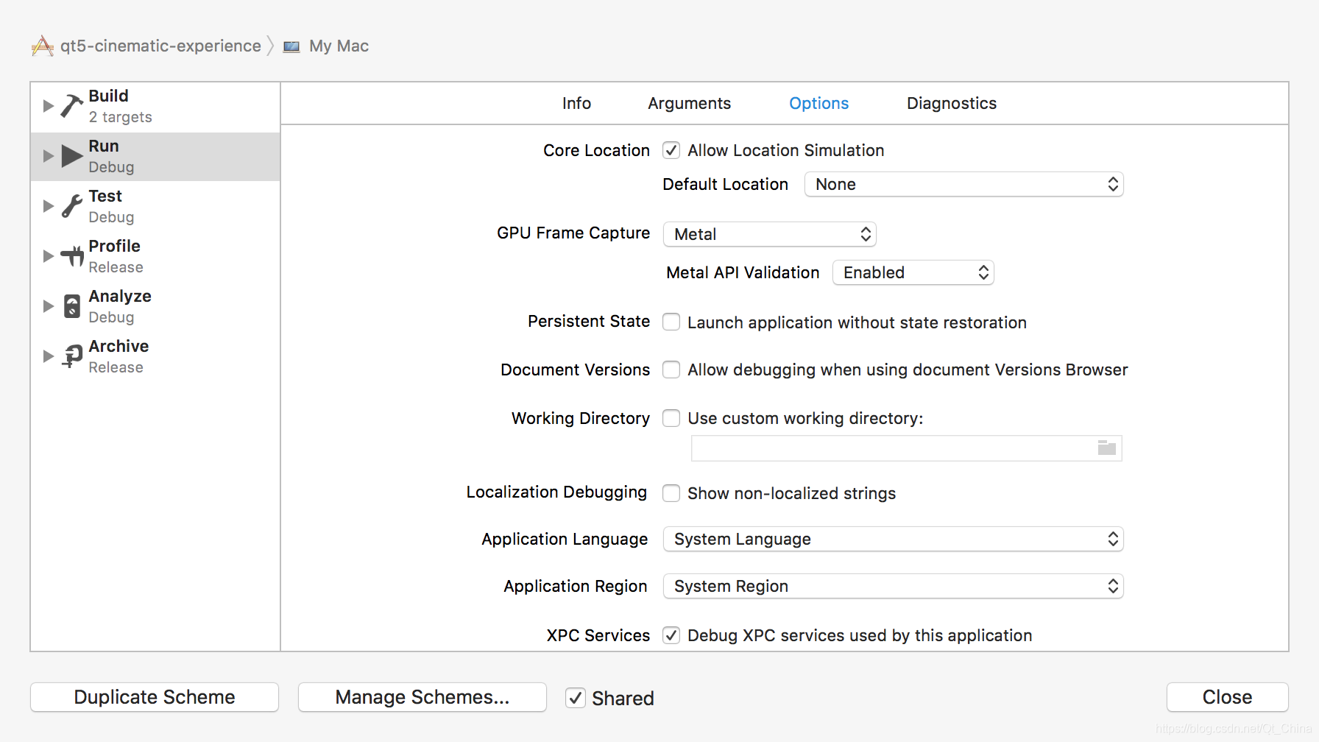This screenshot has width=1319, height=742.
Task: Select the Archive action icon
Action: pos(71,356)
